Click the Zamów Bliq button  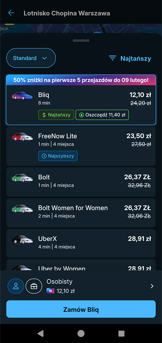81,309
